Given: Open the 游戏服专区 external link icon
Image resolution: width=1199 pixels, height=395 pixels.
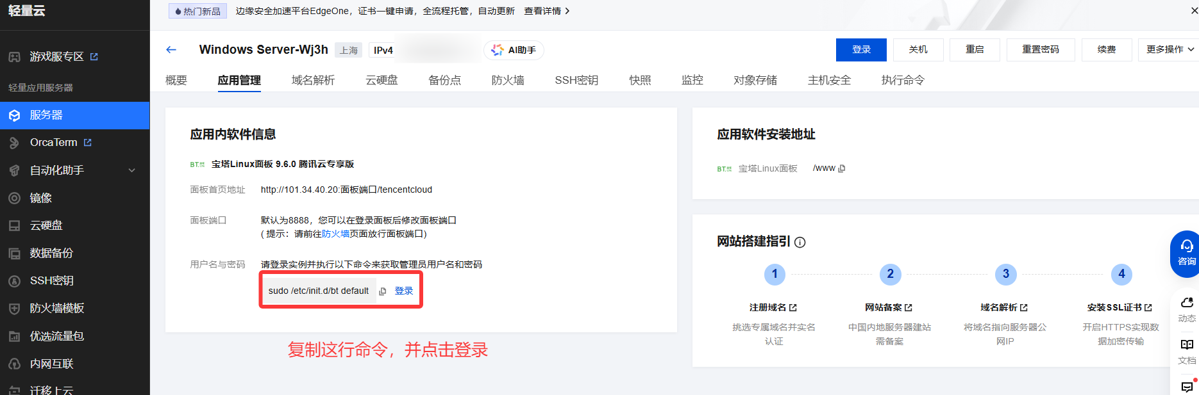Looking at the screenshot, I should (x=94, y=56).
